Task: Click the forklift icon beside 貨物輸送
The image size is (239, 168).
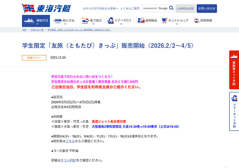Action: point(141,21)
